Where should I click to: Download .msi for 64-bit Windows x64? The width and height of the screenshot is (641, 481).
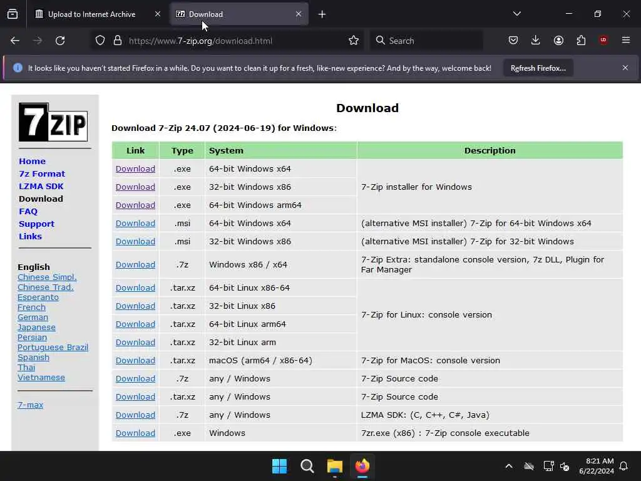pos(135,224)
